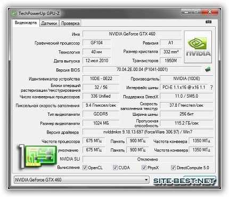Click the NVIDIA logo image
The height and width of the screenshot is (197, 229).
pos(198,47)
